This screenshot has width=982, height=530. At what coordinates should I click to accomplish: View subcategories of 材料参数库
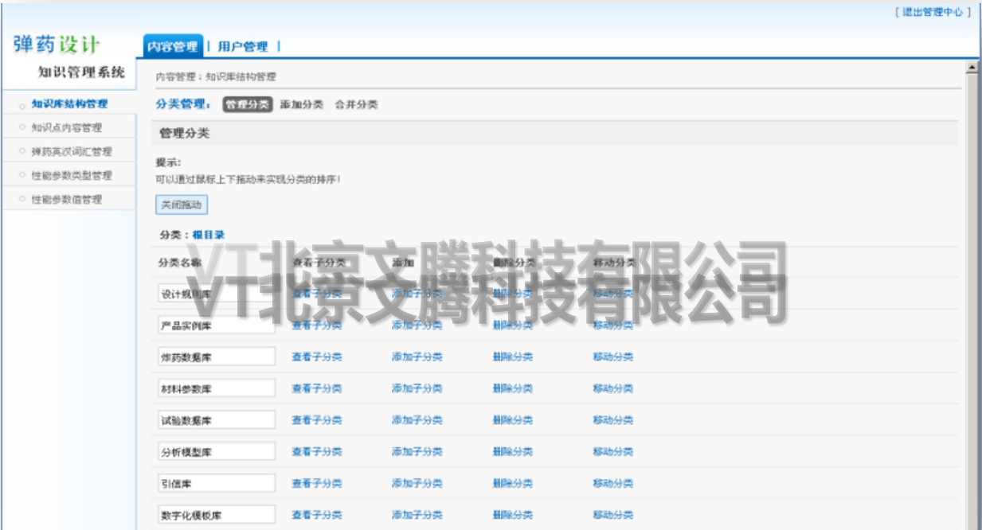pos(317,389)
